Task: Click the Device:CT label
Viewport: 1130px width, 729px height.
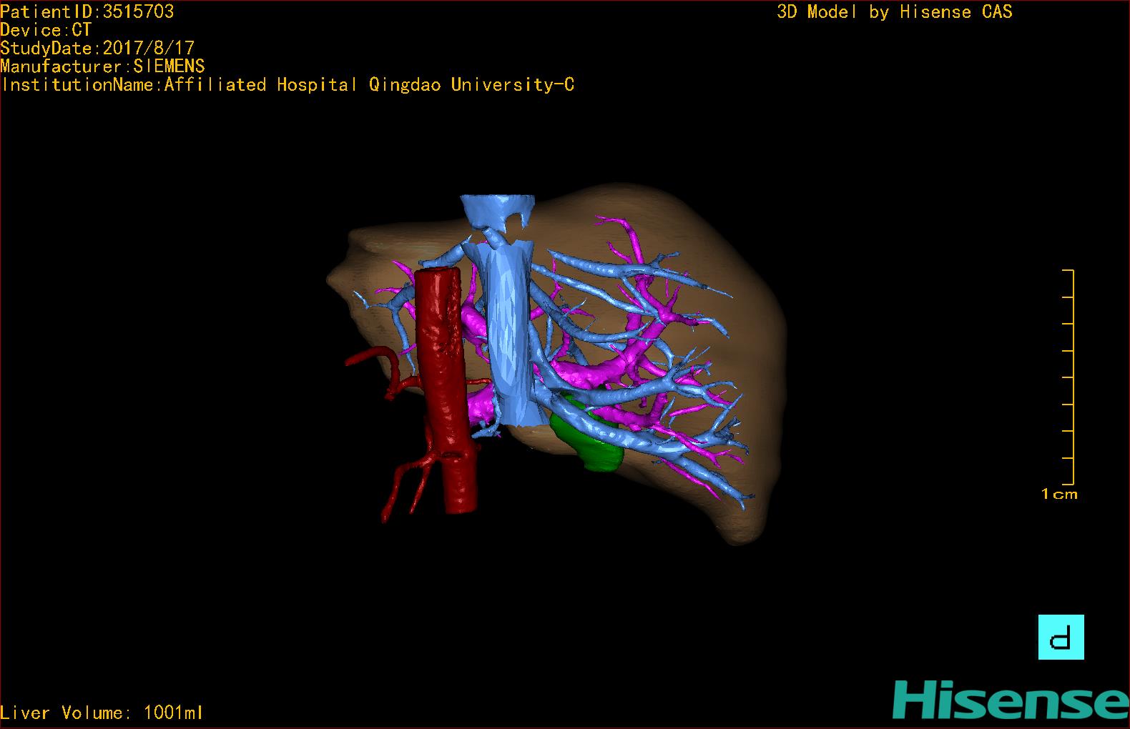Action: 46,30
